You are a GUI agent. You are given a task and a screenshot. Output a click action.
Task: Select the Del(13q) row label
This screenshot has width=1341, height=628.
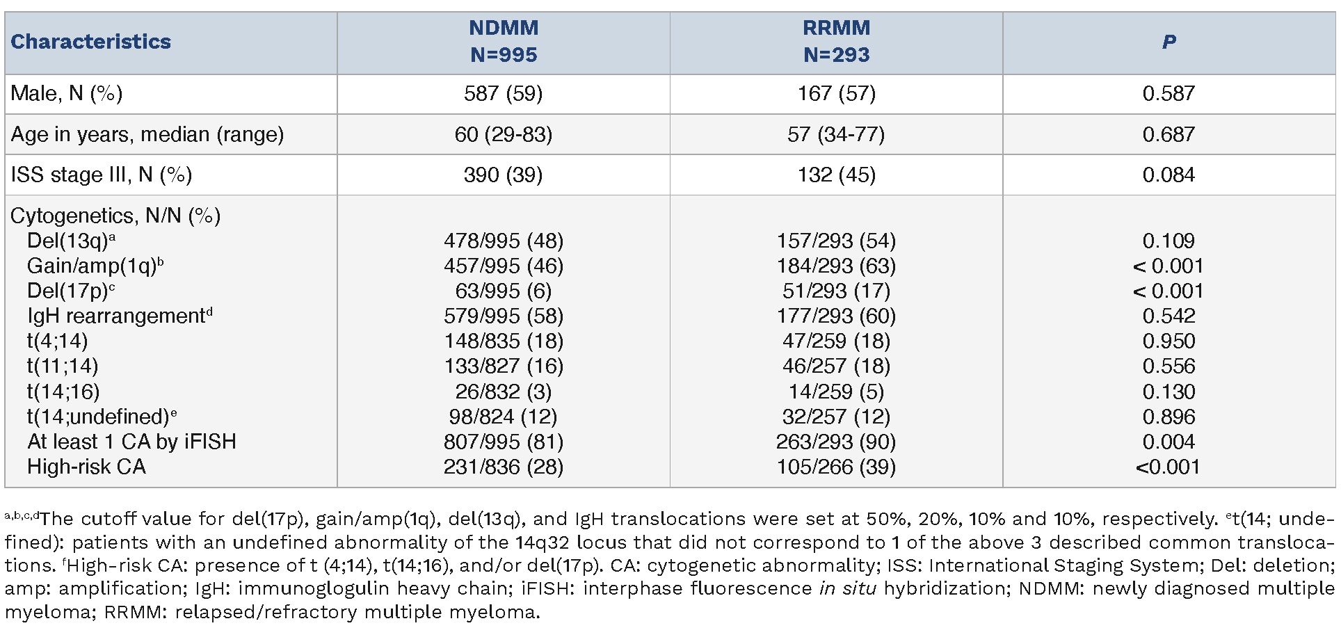click(x=71, y=241)
